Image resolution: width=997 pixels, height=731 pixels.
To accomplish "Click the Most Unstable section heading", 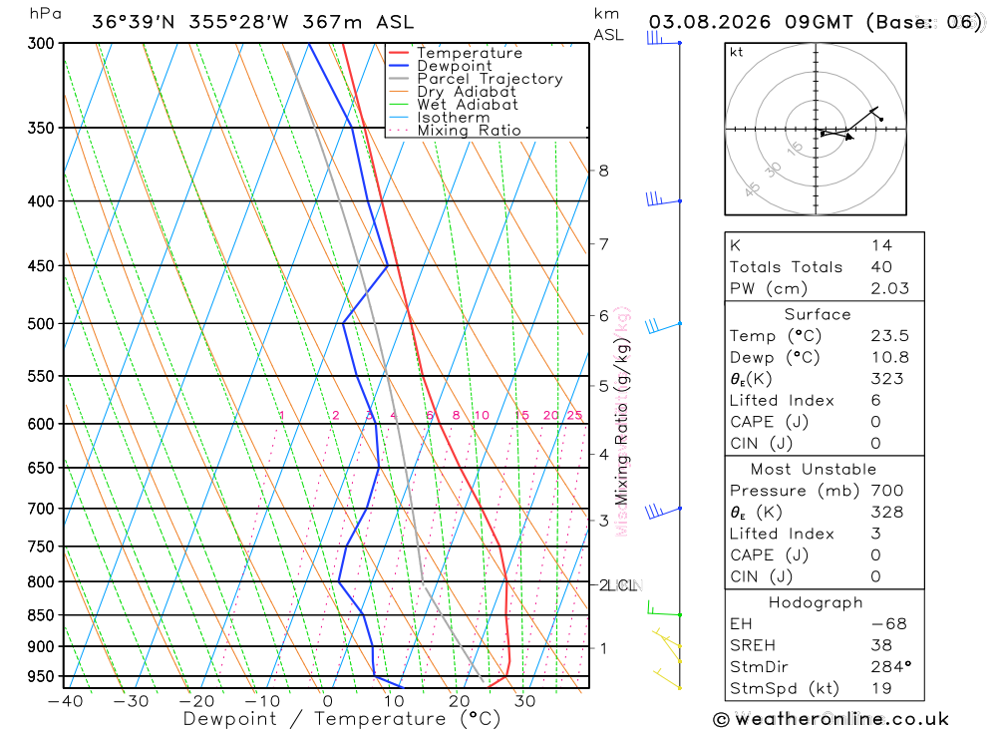I will point(814,470).
